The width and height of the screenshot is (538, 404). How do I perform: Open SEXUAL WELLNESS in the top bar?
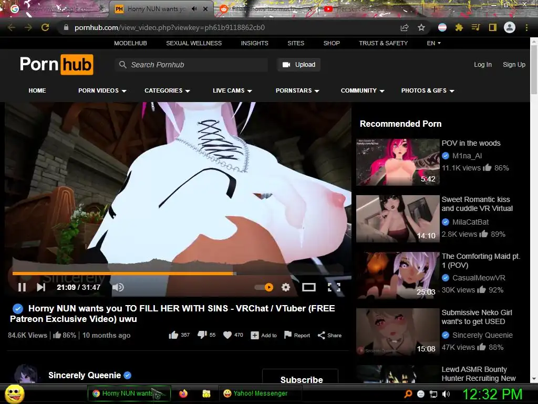(194, 43)
